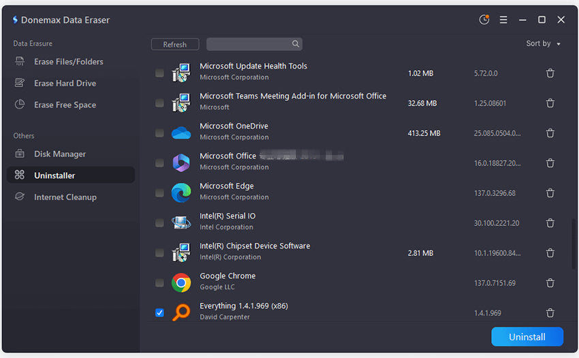Click the program search input field
The height and width of the screenshot is (358, 579).
click(x=254, y=44)
